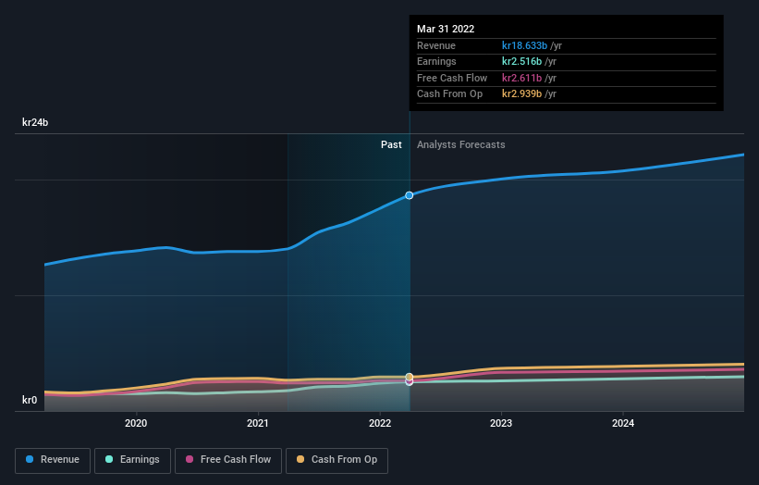
Task: Select the 2024 x-axis label
Action: [623, 423]
